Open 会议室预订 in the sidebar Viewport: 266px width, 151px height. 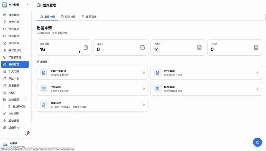(15, 50)
